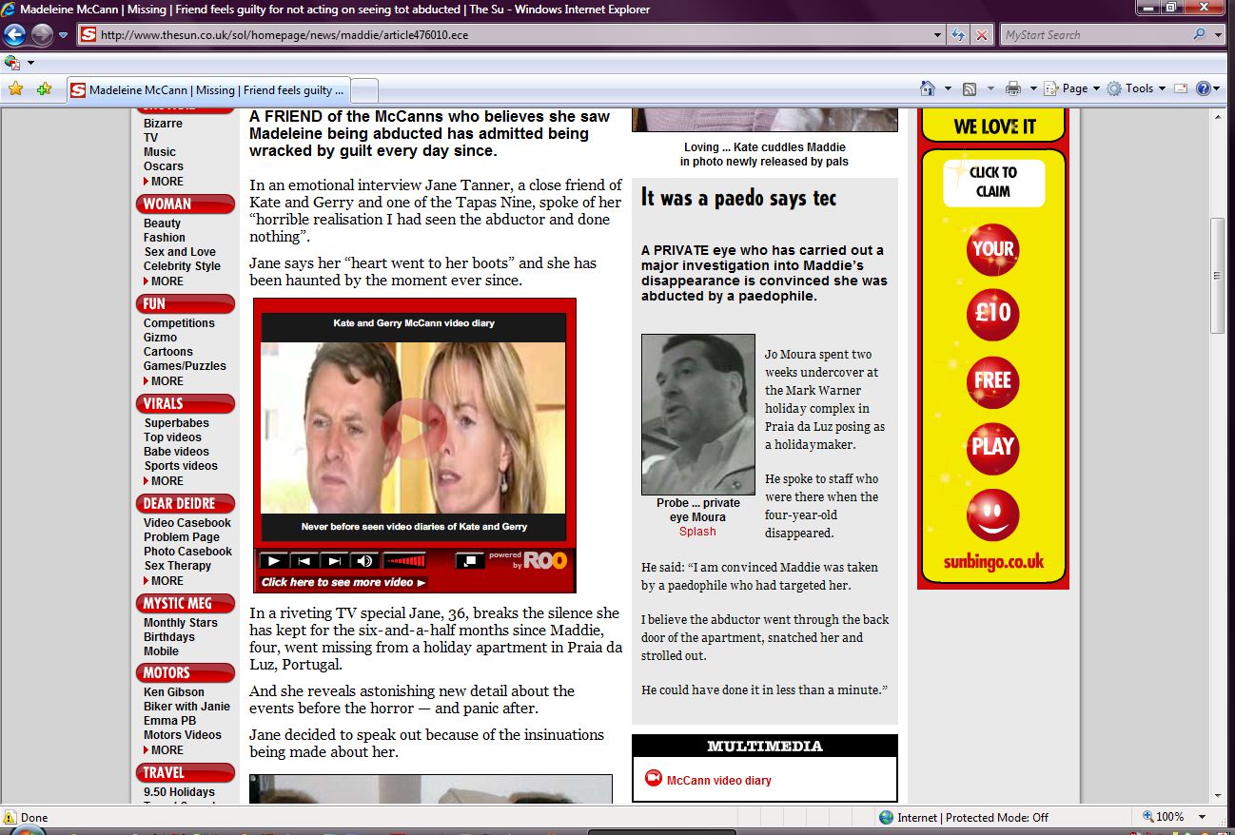Image resolution: width=1235 pixels, height=835 pixels.
Task: Open the McCann video diary link
Action: tap(718, 781)
